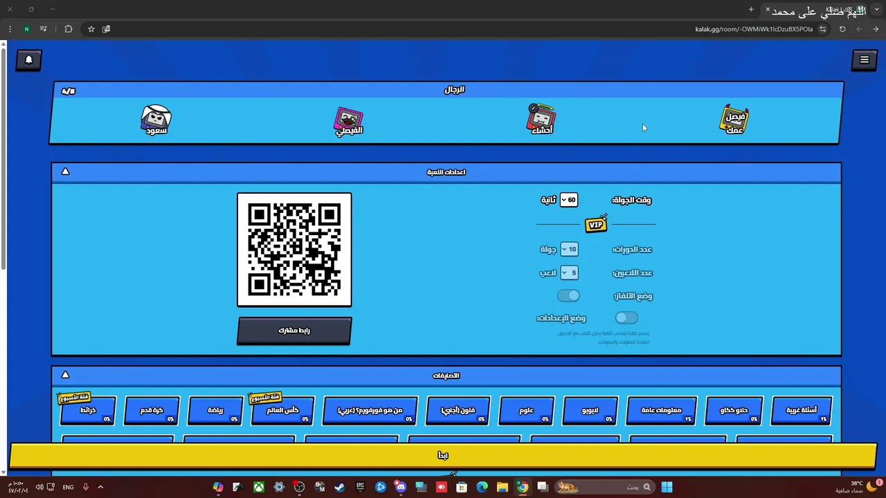Select the رياضة category
Image resolution: width=886 pixels, height=498 pixels.
pos(215,410)
